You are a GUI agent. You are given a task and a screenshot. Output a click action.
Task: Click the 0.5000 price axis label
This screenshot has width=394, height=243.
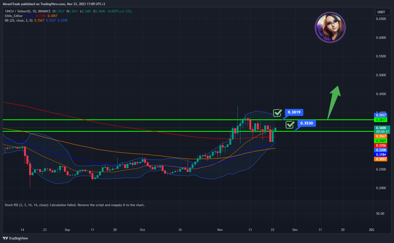pos(381,75)
